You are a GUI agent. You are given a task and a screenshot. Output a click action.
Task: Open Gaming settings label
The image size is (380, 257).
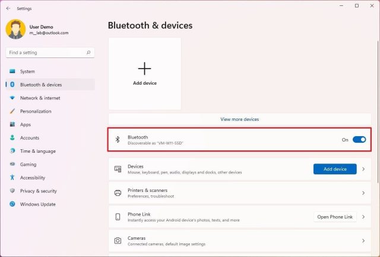pyautogui.click(x=28, y=165)
